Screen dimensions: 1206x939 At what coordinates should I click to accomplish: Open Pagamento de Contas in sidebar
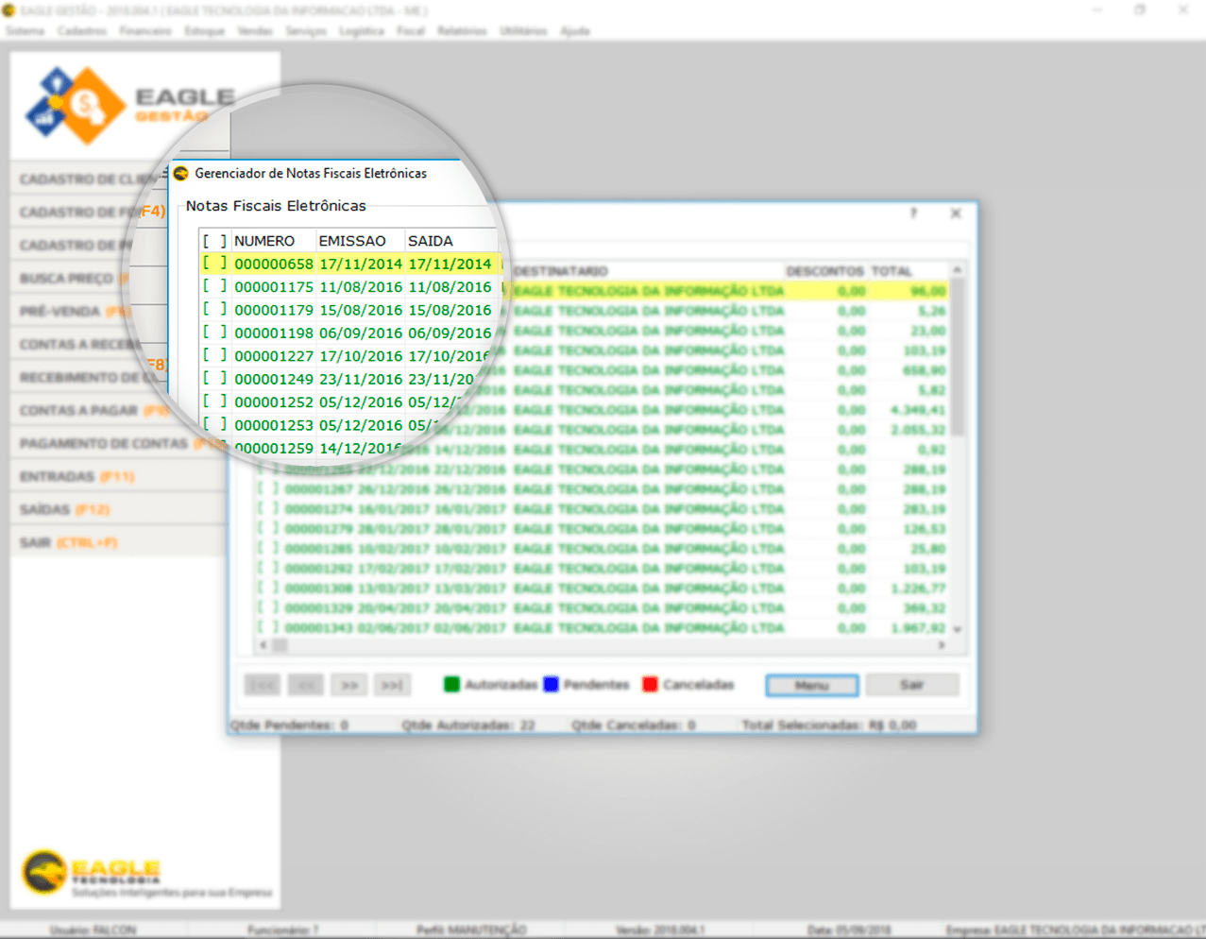[x=119, y=444]
